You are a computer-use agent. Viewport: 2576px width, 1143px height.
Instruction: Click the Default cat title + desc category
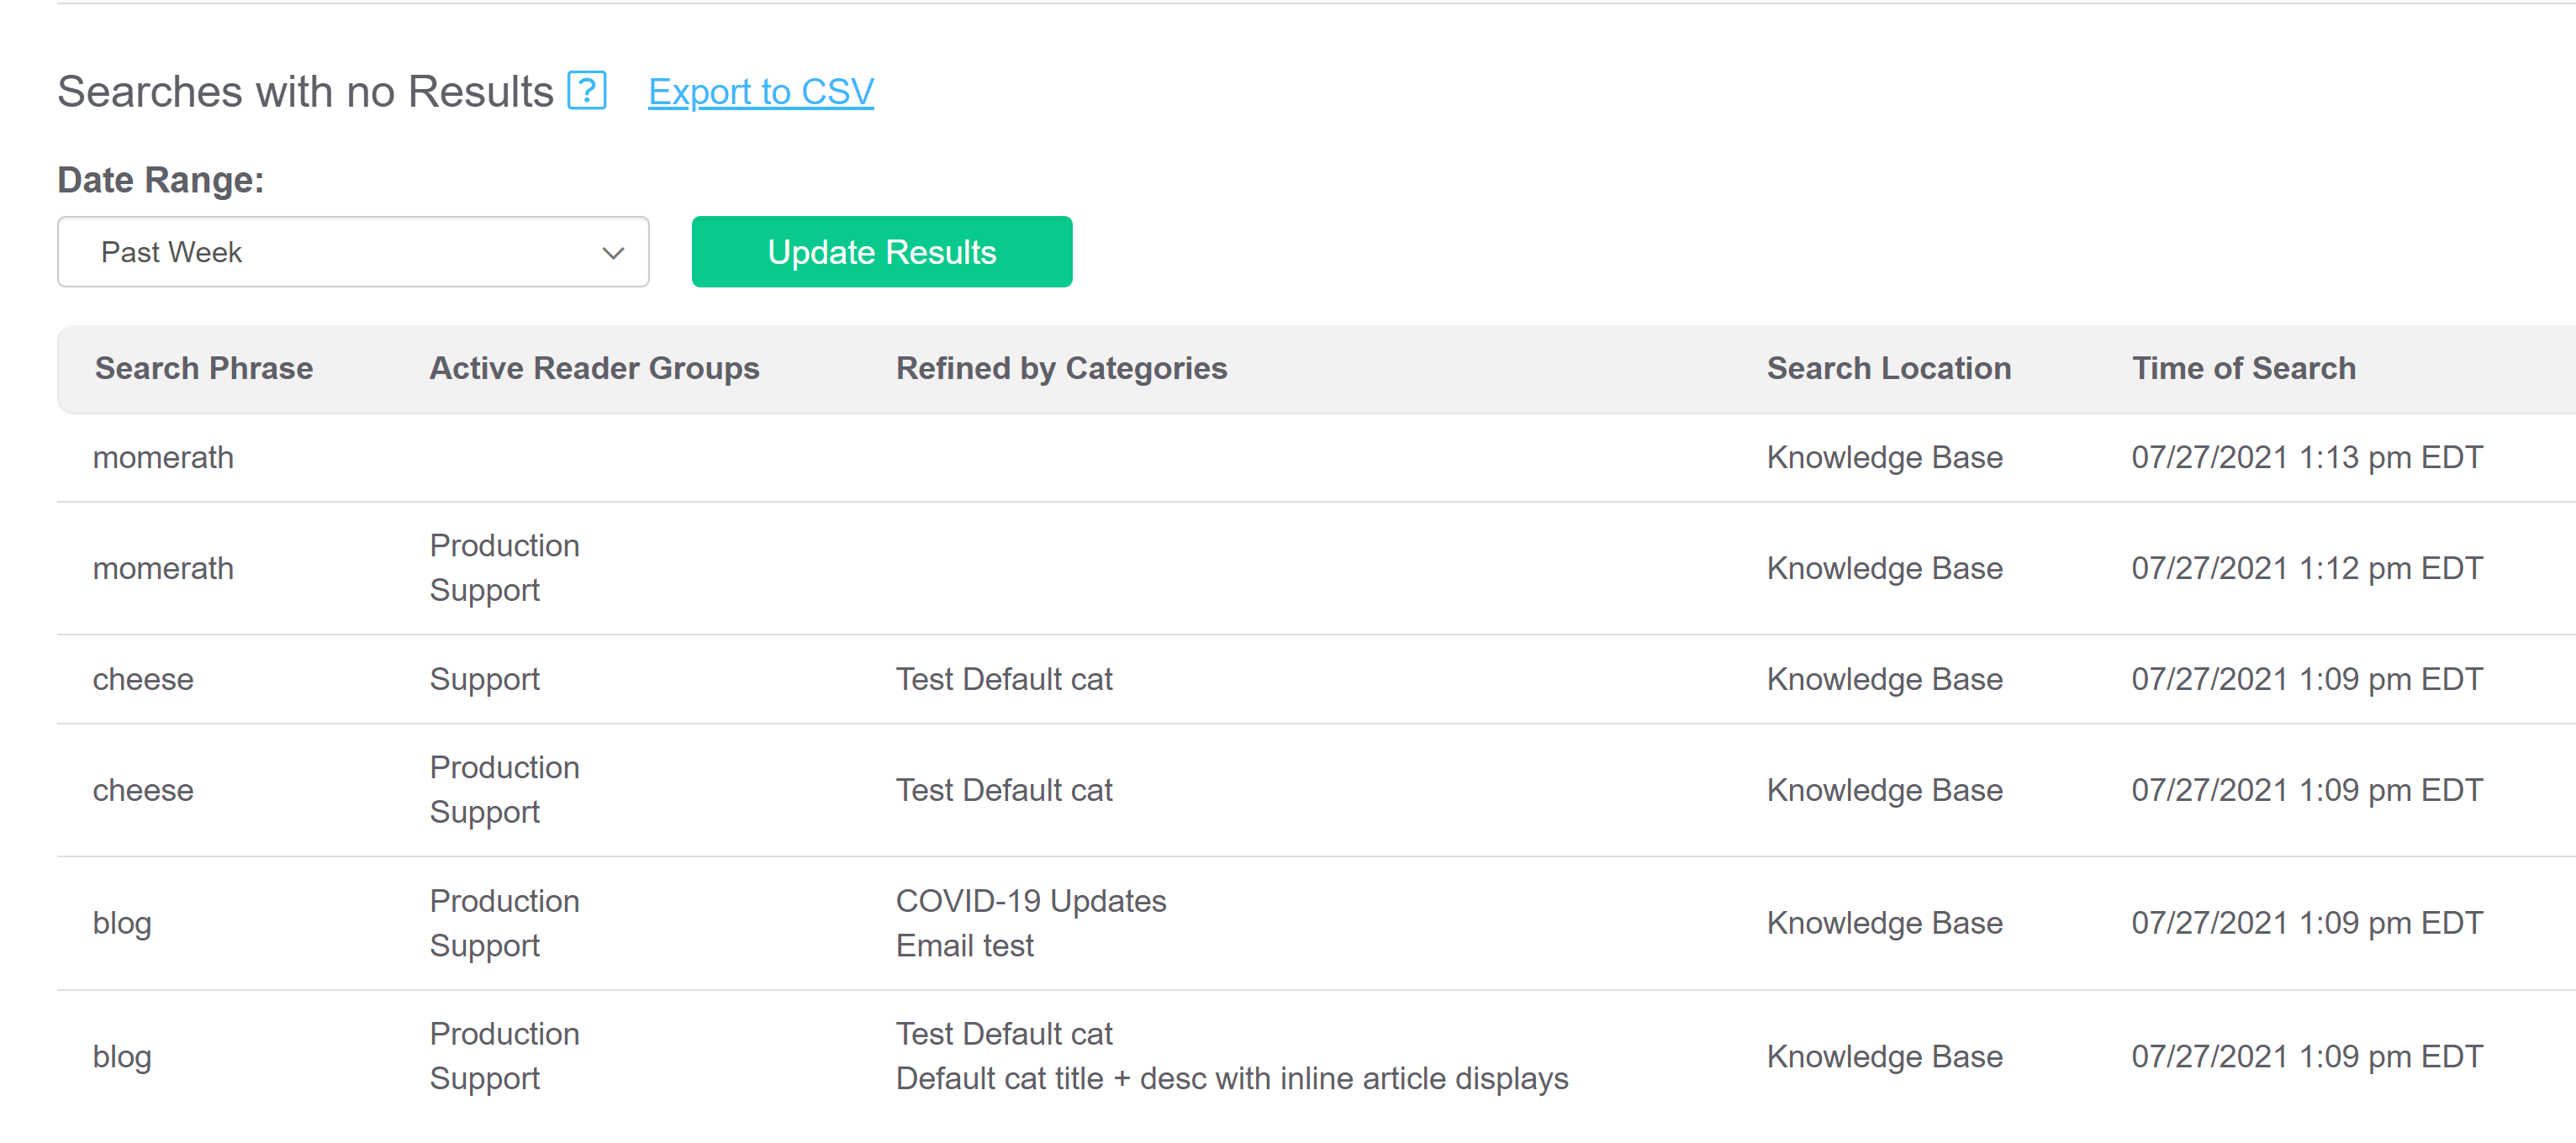coord(1231,1078)
